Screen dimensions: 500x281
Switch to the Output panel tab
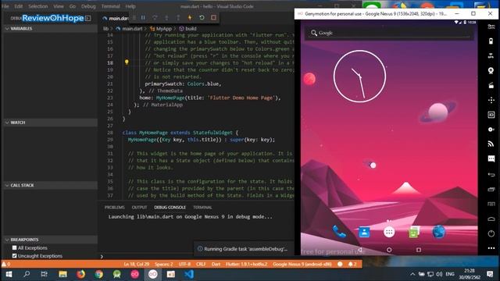[x=139, y=207]
